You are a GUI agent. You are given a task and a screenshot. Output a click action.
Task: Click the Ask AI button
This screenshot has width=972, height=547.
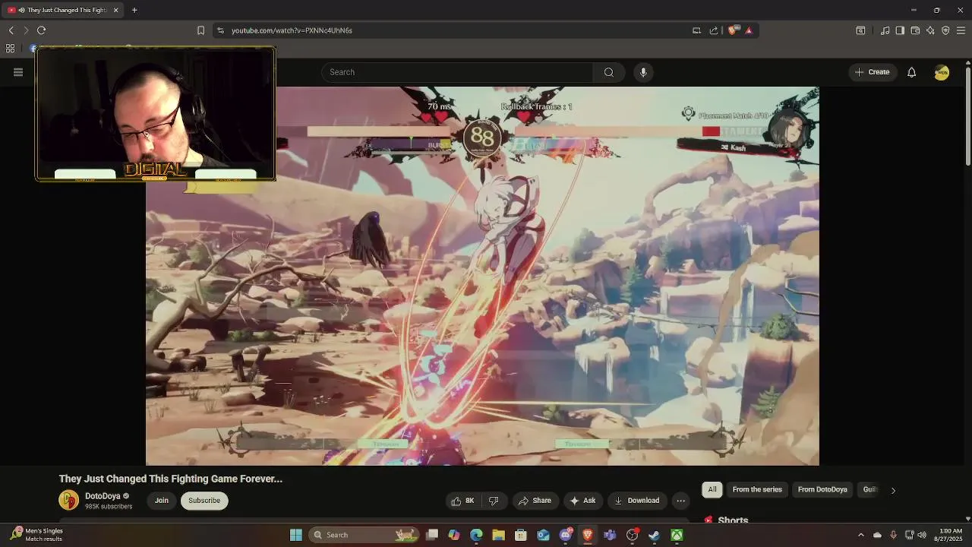pyautogui.click(x=582, y=500)
